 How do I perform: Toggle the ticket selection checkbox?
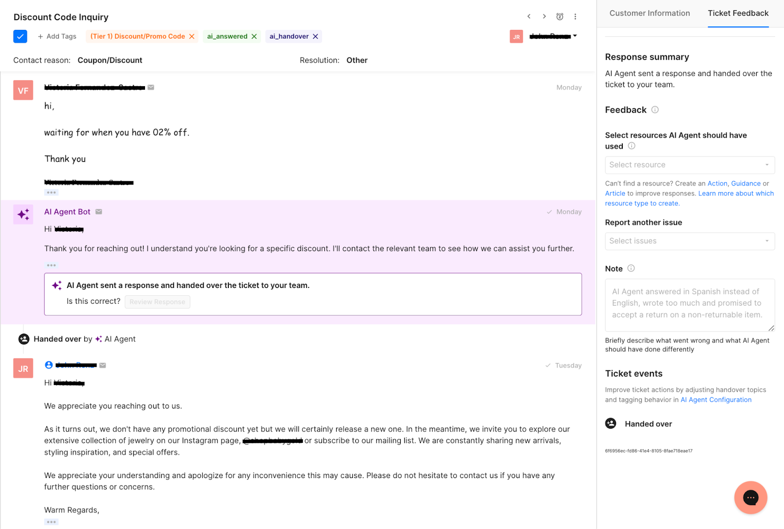click(20, 36)
